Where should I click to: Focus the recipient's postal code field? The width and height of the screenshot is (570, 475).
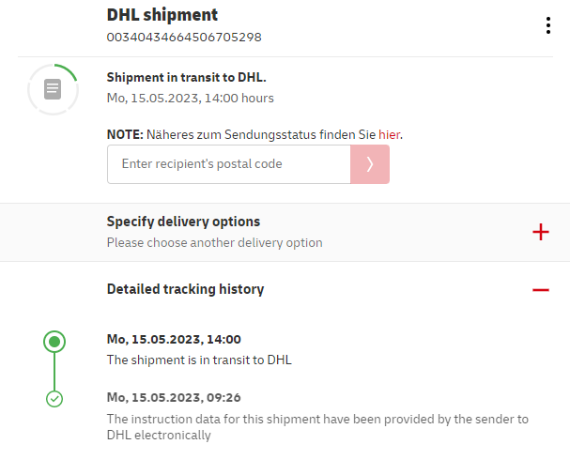(228, 164)
